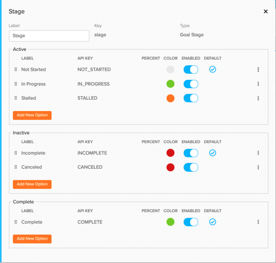Change the gray color of Not Started
276x263 pixels.
click(x=170, y=69)
